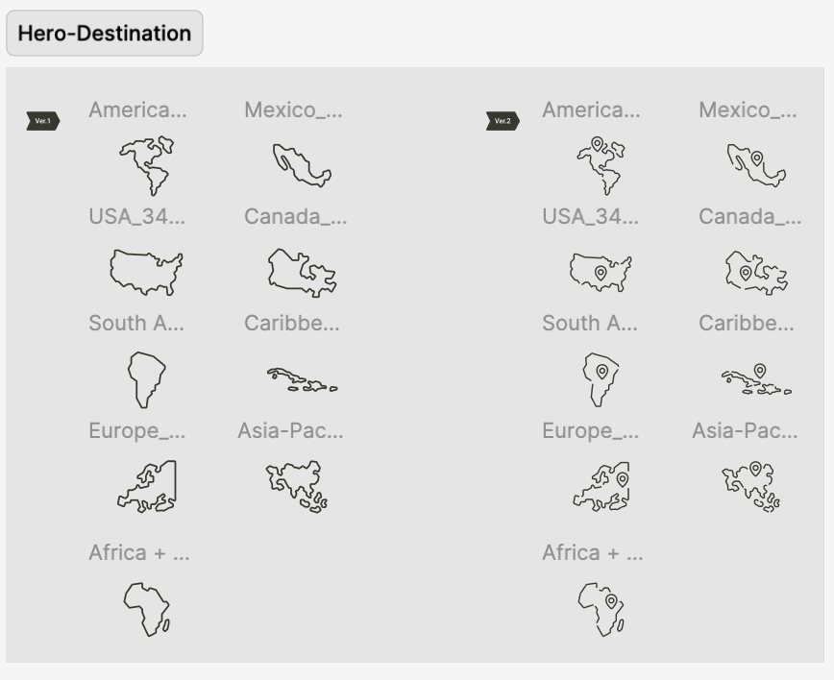Select the Ver.2 Canada icon with pin
The height and width of the screenshot is (680, 834).
pos(756,272)
